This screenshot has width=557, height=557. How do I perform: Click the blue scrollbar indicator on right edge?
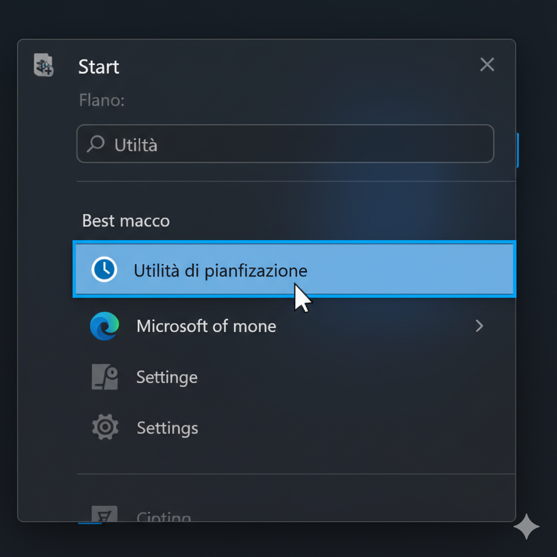click(517, 150)
